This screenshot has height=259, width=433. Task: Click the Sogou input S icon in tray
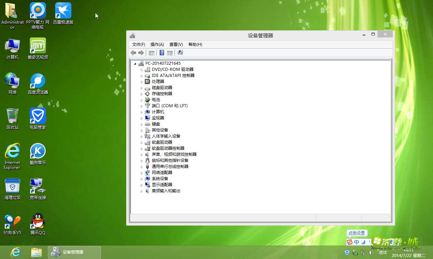[x=349, y=242]
